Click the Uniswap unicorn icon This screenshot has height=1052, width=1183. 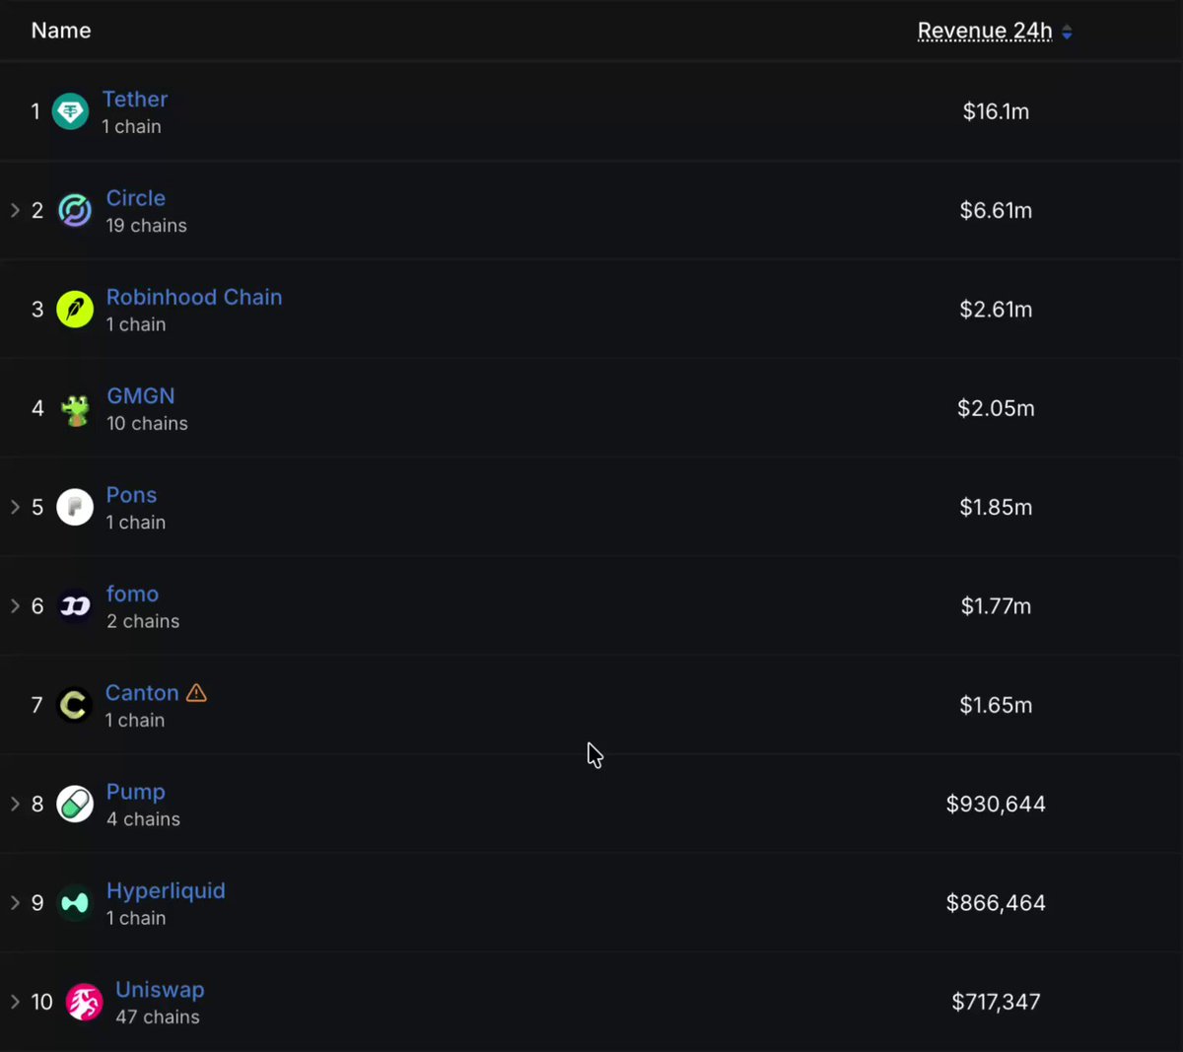tap(84, 1003)
